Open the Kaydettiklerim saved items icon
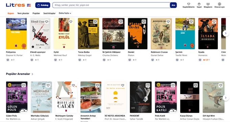This screenshot has width=230, height=122. (188, 4)
